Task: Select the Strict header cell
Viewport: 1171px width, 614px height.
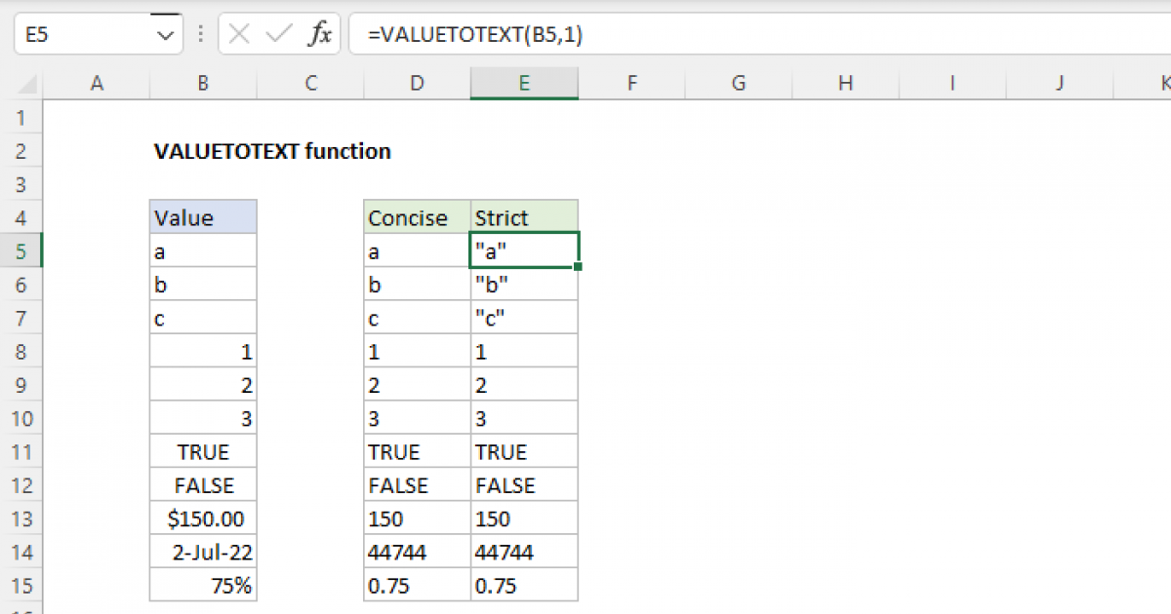Action: [x=524, y=217]
